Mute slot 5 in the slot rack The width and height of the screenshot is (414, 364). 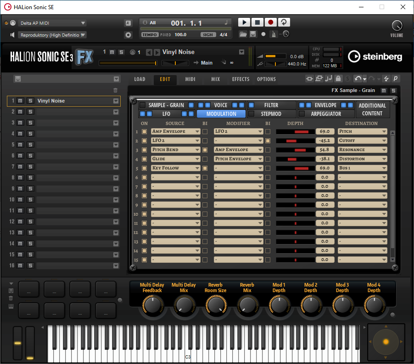pyautogui.click(x=20, y=145)
